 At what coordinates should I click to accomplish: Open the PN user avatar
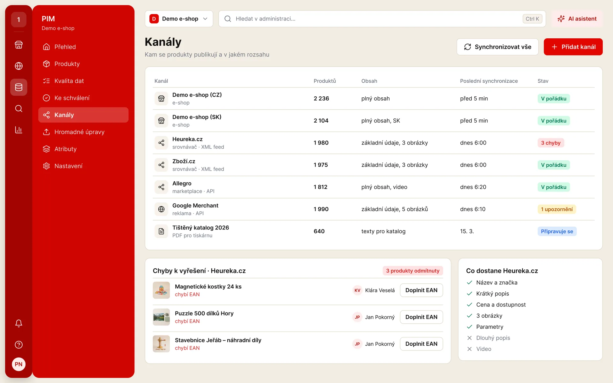[x=19, y=364]
